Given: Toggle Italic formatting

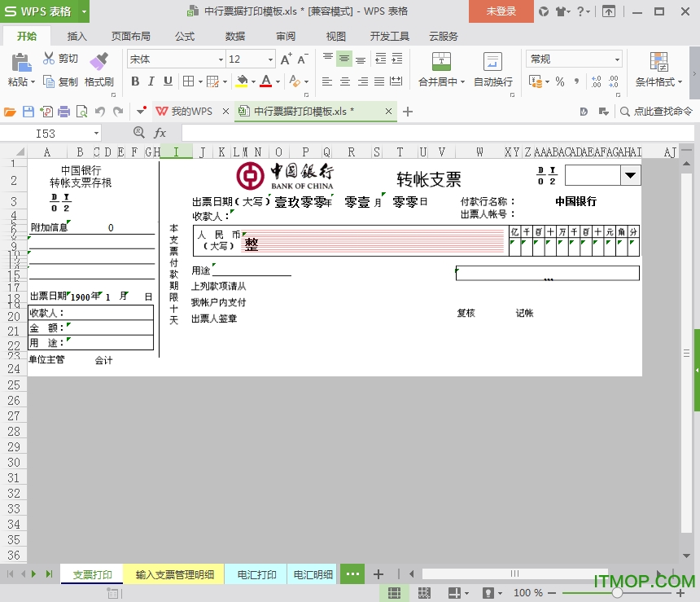Looking at the screenshot, I should tap(151, 81).
